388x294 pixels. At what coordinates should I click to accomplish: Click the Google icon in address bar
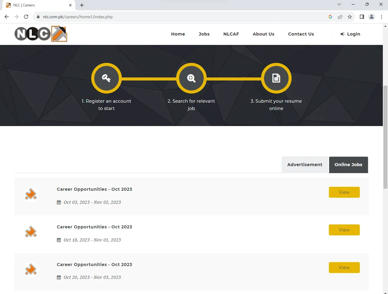330,17
